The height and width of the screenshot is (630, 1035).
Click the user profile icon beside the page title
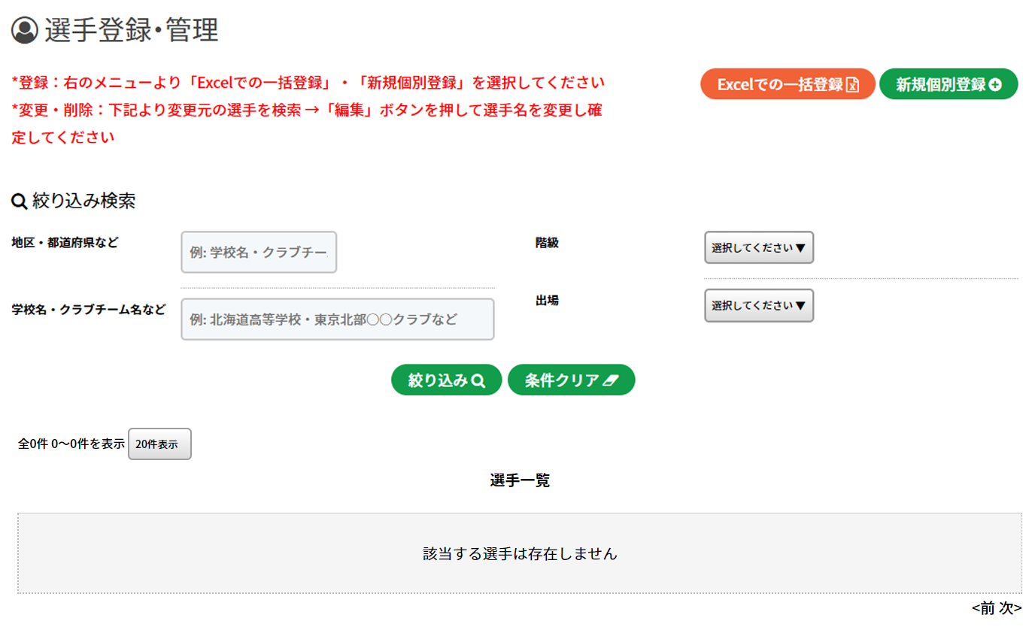tap(25, 30)
